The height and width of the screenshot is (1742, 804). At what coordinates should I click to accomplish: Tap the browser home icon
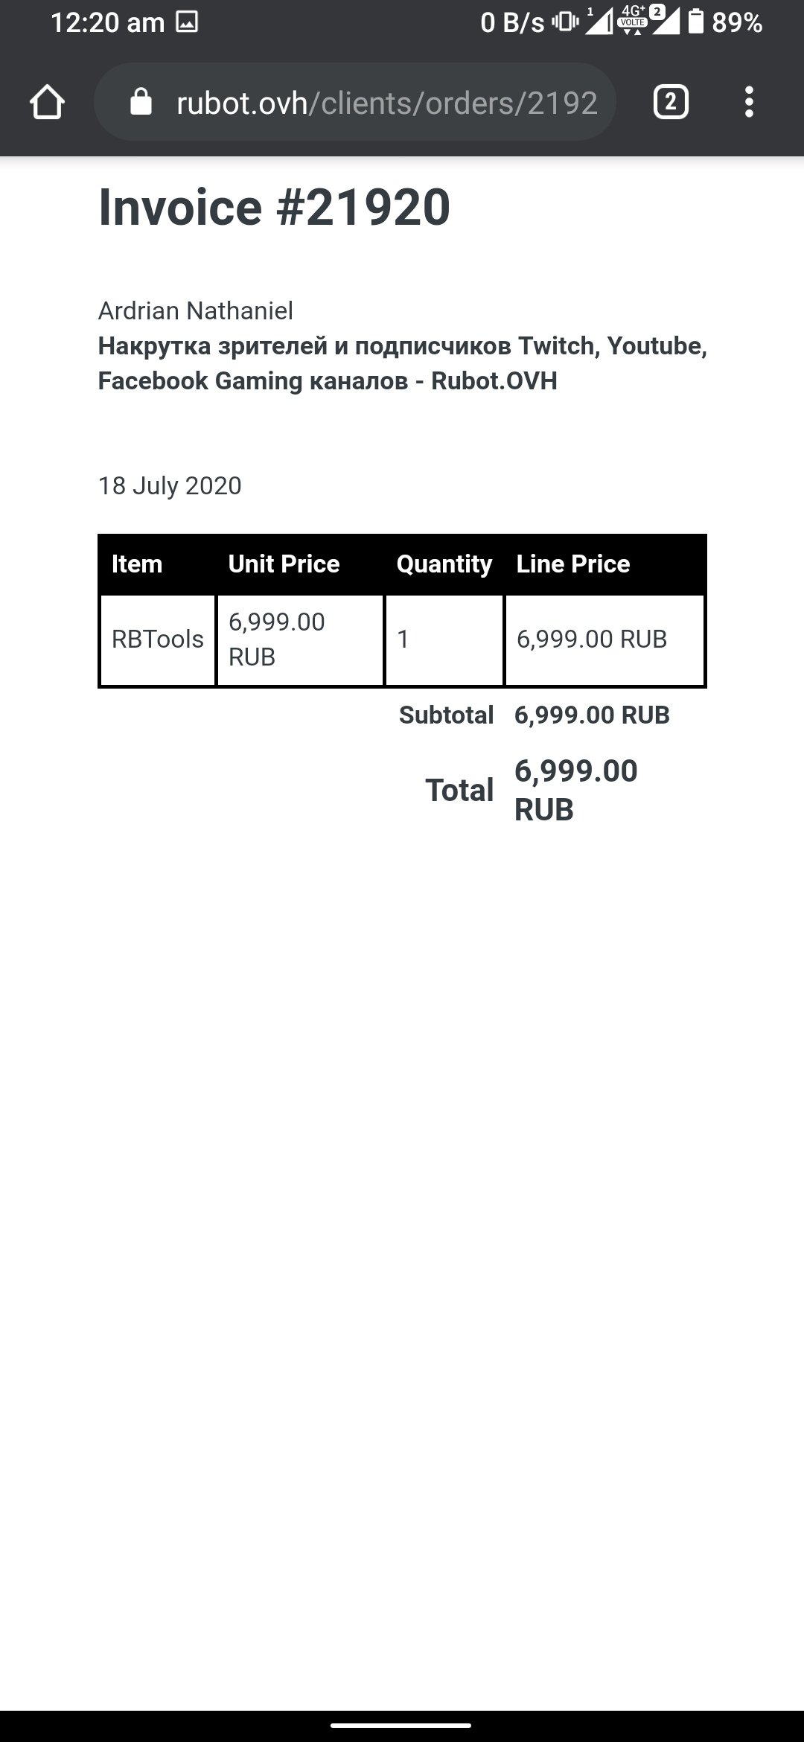click(47, 102)
